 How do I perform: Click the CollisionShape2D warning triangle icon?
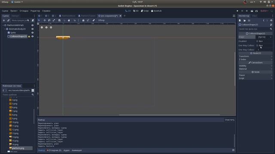[29, 36]
